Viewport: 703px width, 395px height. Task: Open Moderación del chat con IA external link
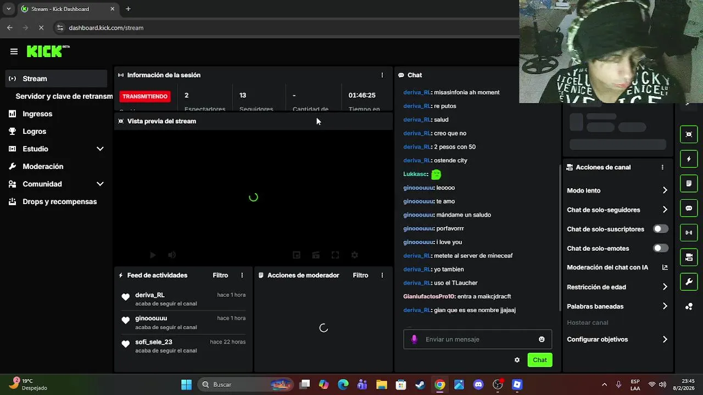(x=665, y=268)
